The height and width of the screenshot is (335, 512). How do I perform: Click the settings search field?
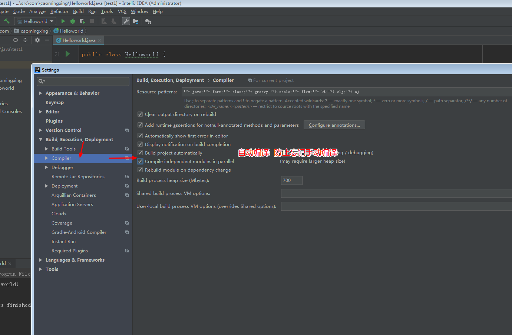click(83, 81)
